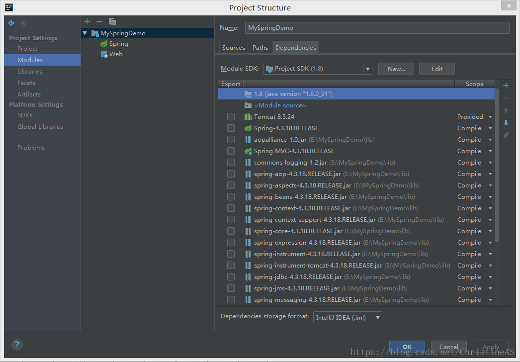Check the export box for Tomcat 8.5.24

[x=231, y=117]
